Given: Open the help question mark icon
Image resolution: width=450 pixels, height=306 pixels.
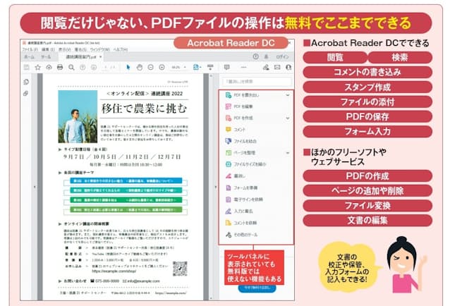Looking at the screenshot, I should tap(256, 56).
